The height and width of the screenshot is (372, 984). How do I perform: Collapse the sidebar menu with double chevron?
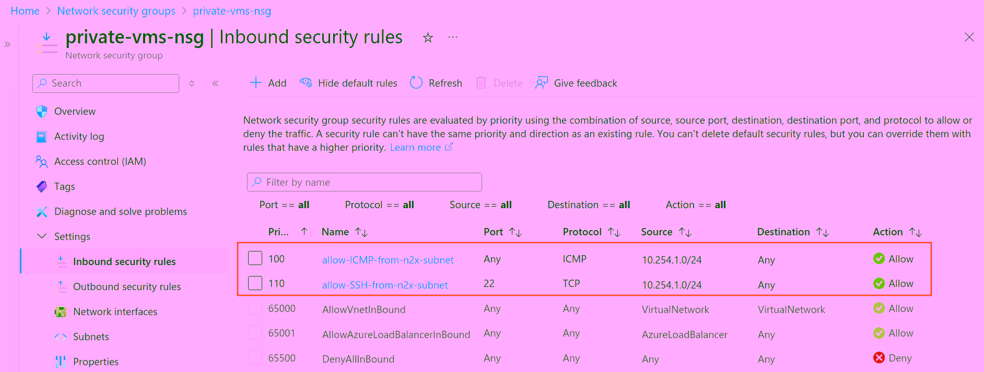tap(215, 83)
